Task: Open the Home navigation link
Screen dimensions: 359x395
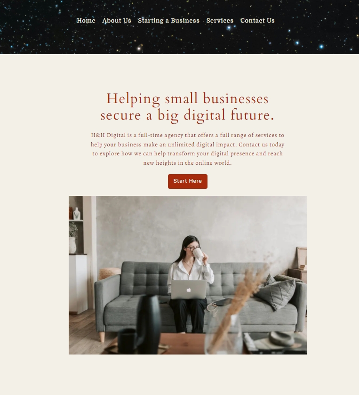Action: pos(86,21)
